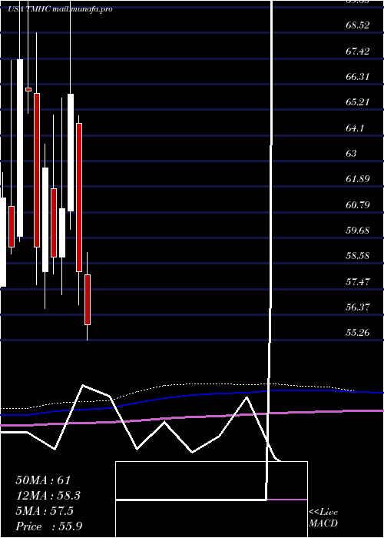Select the 64.1 price axis label
384x538 pixels.
[x=355, y=128]
